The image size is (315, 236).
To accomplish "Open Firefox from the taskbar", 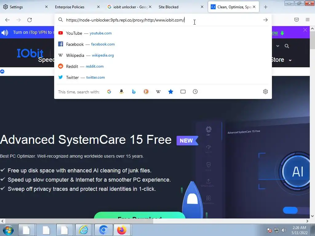I will [x=122, y=230].
